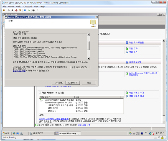Click the 역할 서비스 추가 icon

(127, 93)
